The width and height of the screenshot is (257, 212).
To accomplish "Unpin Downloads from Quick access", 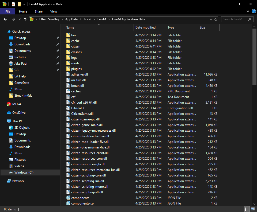I will (58, 44).
